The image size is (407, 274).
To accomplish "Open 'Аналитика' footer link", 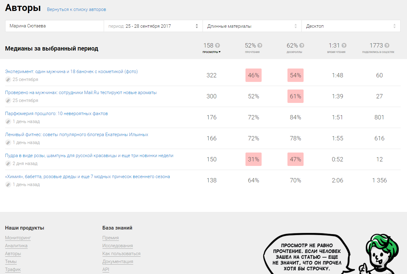I will 16,246.
